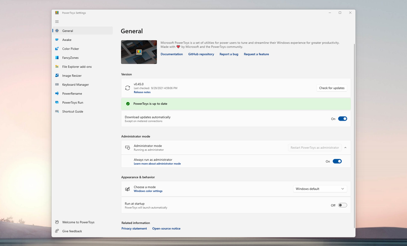
Task: Click the PowerToys Run icon
Action: tap(57, 102)
